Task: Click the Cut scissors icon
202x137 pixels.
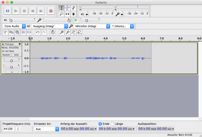Action: [5, 32]
